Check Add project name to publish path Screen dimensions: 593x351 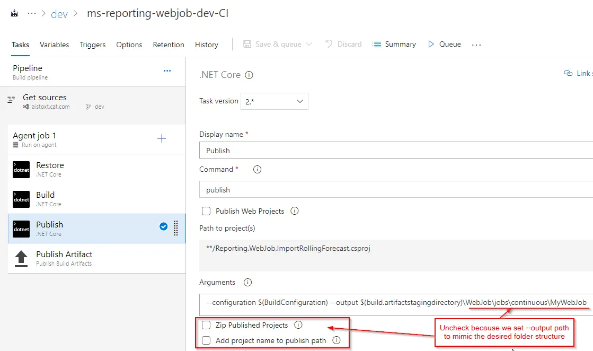(206, 340)
